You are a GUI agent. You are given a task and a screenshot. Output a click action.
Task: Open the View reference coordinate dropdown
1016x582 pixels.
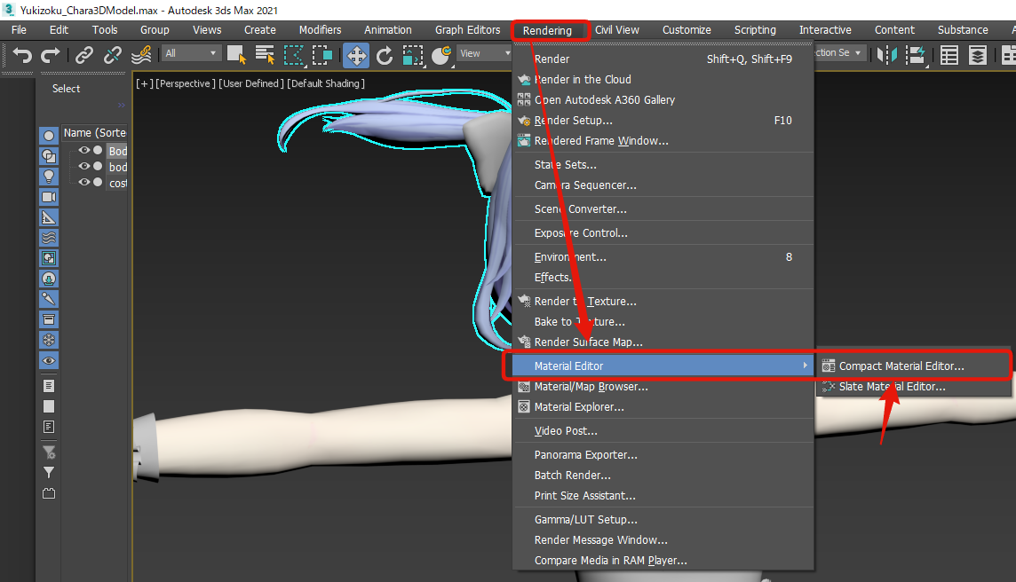[x=485, y=53]
